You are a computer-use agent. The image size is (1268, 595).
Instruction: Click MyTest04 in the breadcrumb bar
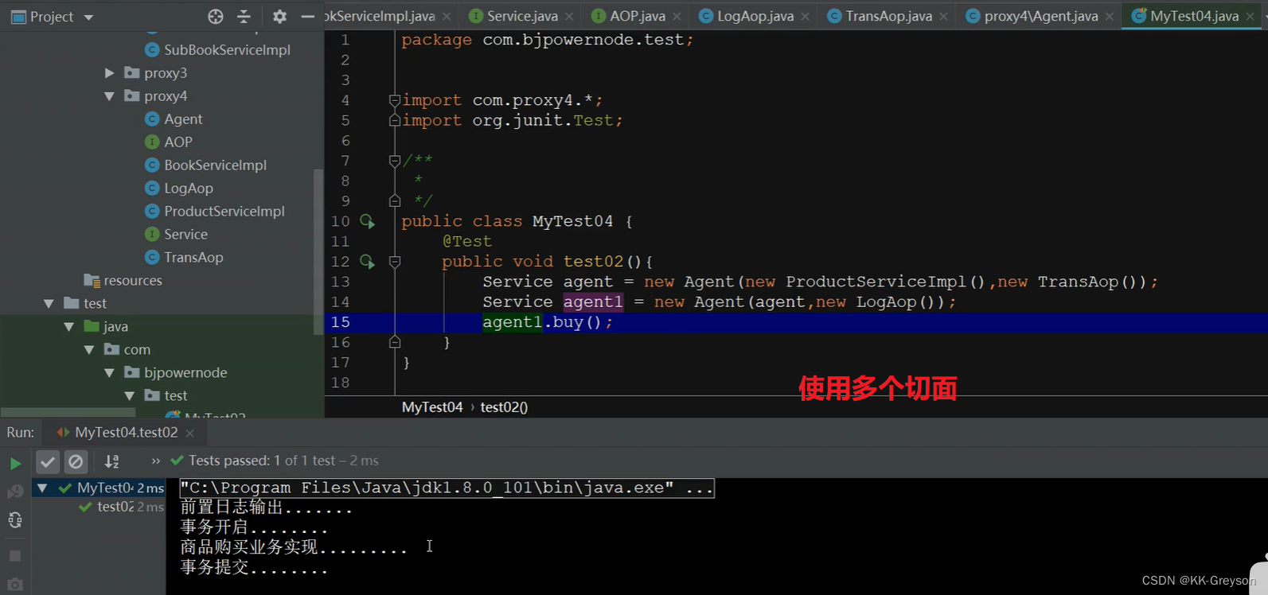click(432, 407)
